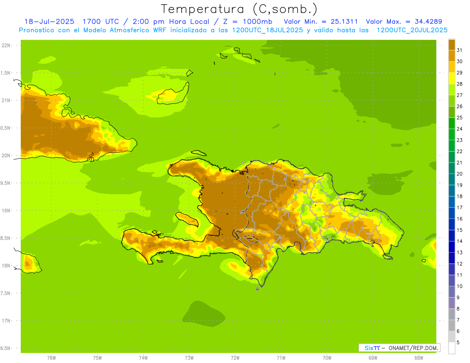The height and width of the screenshot is (363, 470).
Task: Click the legend swatch between 25 and 26
Action: 452,112
